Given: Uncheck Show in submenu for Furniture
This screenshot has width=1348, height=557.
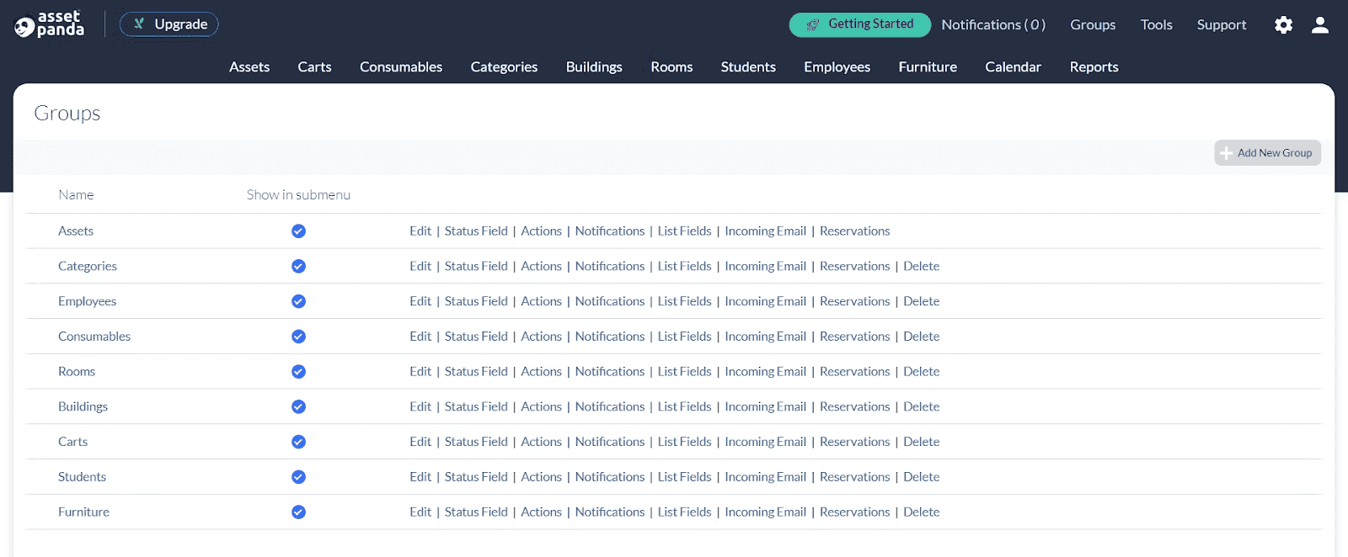Looking at the screenshot, I should pos(298,512).
